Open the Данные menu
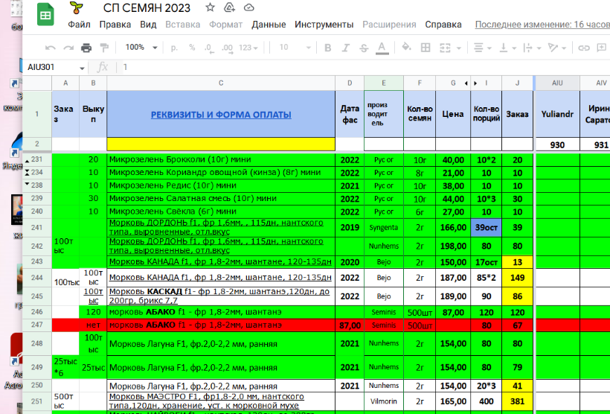This screenshot has width=610, height=414. click(269, 25)
